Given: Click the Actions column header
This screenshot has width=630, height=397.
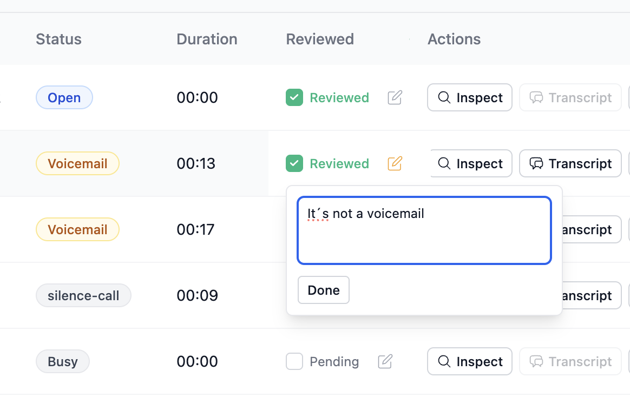Looking at the screenshot, I should point(454,39).
